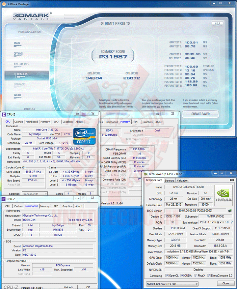This screenshot has width=237, height=289.
Task: Click the processor name field Intel Core i7 3770K
Action: 47,130
